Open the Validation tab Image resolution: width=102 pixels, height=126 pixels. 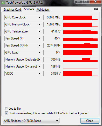pos(43,10)
